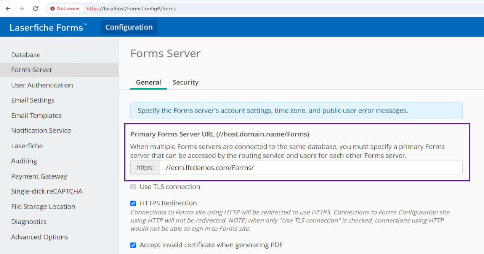Click the Not secure warning badge
This screenshot has height=254, width=484.
[65, 8]
